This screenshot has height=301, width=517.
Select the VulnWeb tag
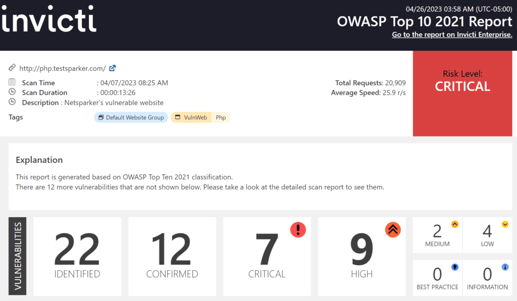(x=191, y=117)
